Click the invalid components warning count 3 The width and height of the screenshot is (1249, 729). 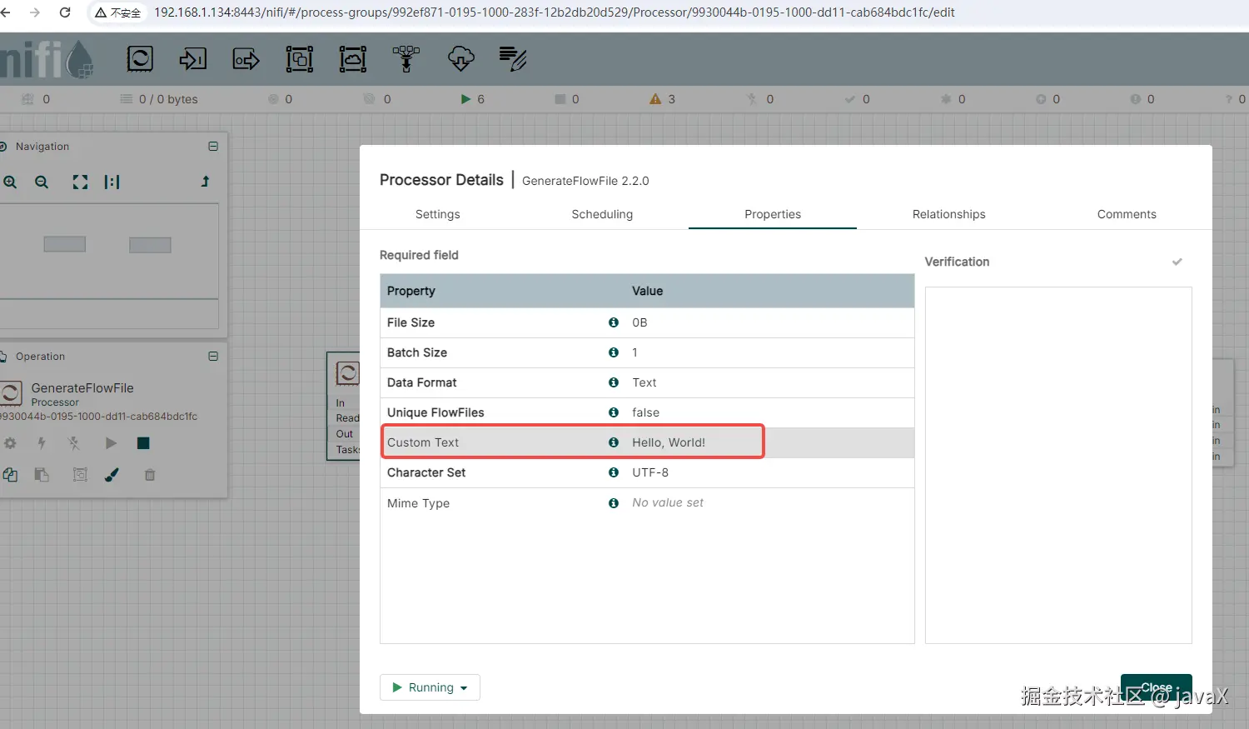coord(663,99)
